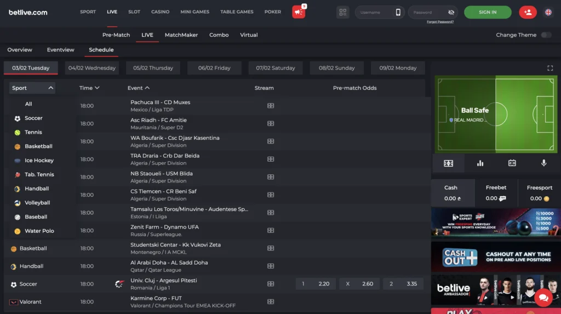Select 04/02 Wednesday date tab
This screenshot has height=314, width=561.
click(92, 68)
